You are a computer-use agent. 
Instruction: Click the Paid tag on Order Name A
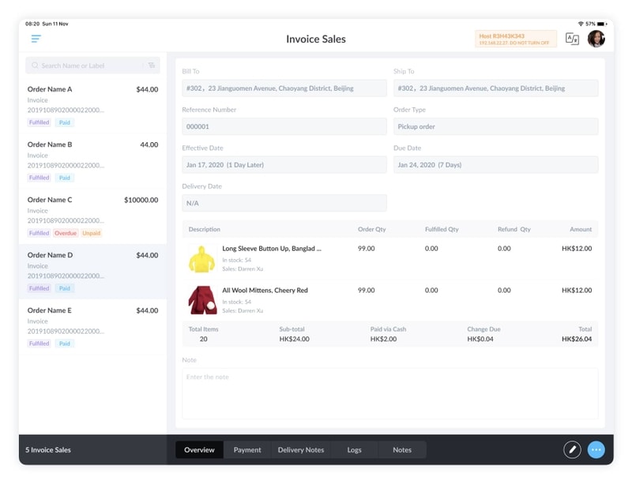pyautogui.click(x=64, y=122)
